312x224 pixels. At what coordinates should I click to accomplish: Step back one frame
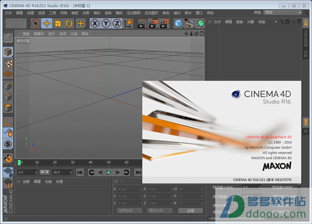pyautogui.click(x=100, y=173)
